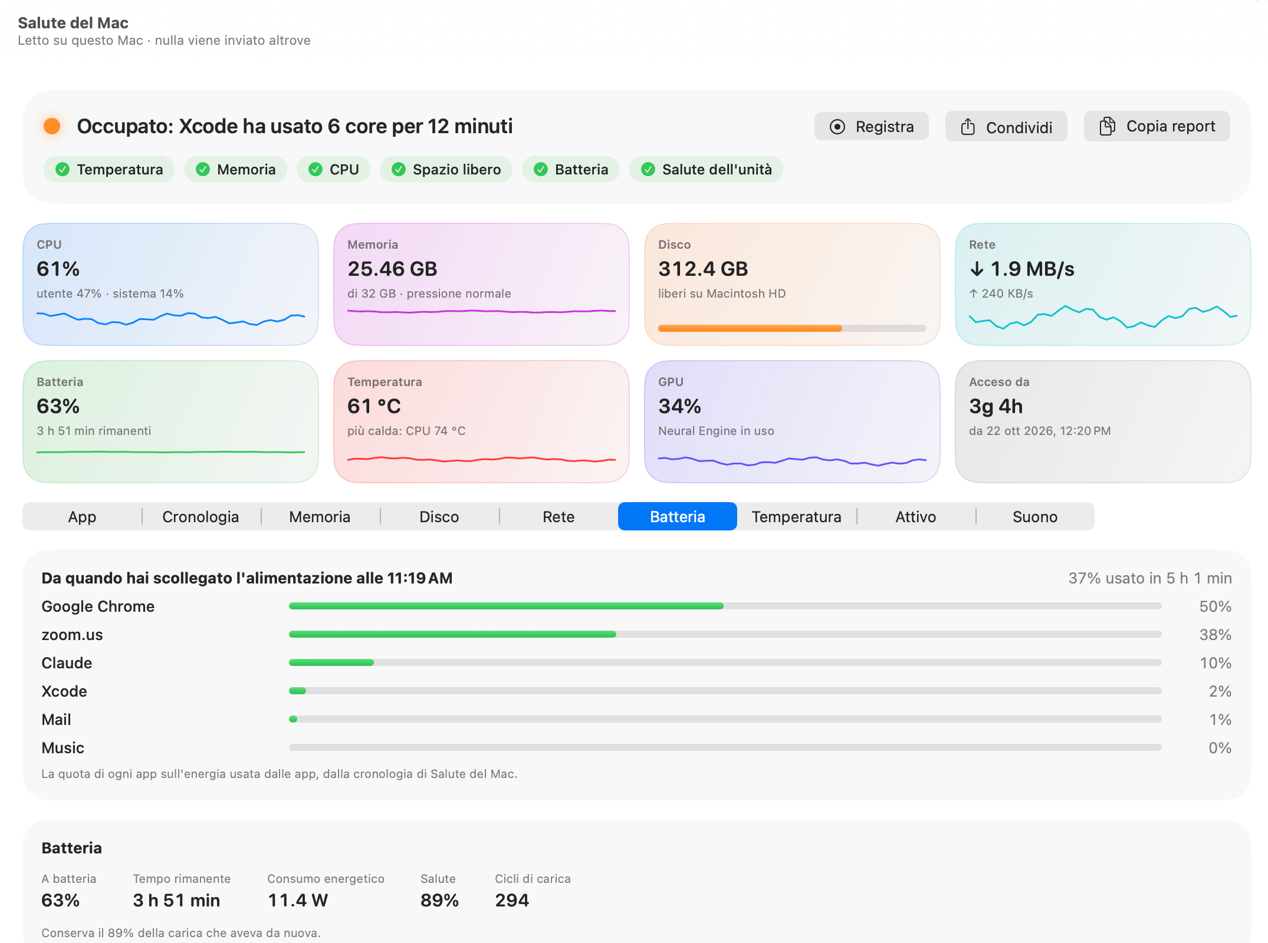This screenshot has width=1268, height=943.
Task: Select the Batteria tab
Action: coord(678,517)
